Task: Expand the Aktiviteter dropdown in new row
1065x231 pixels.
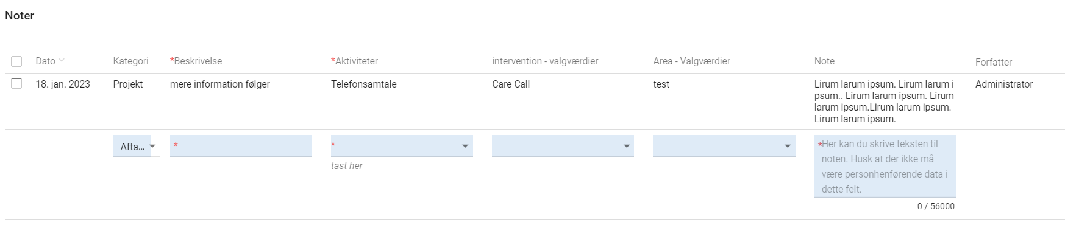Action: tap(465, 146)
